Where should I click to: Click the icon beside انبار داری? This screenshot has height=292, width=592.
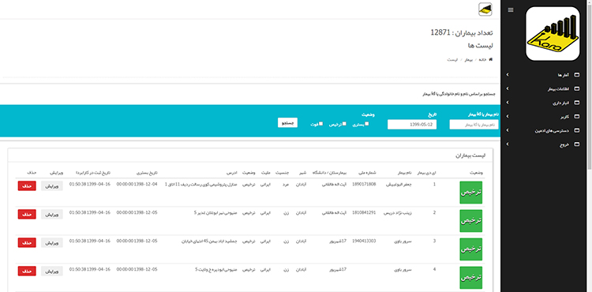[x=576, y=103]
